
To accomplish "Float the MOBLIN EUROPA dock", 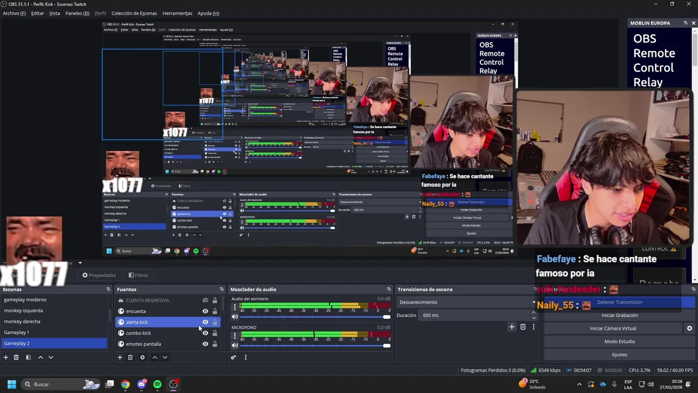I will tap(685, 23).
